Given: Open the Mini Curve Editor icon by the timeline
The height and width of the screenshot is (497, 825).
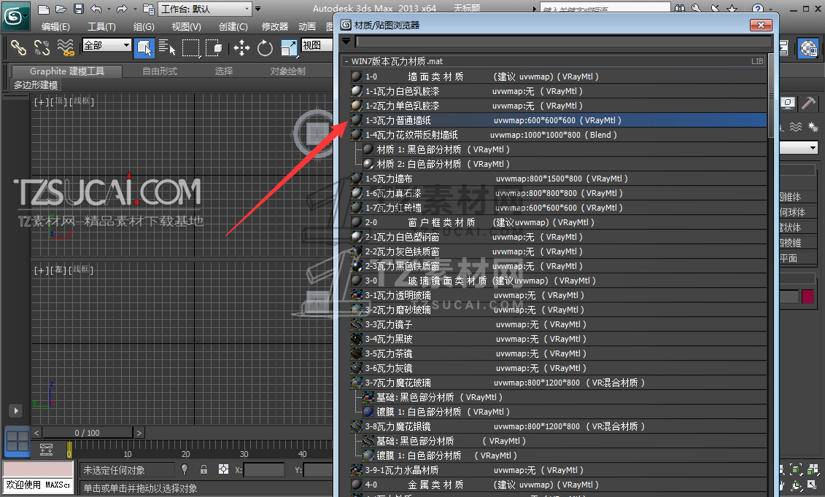Looking at the screenshot, I should click(x=46, y=449).
